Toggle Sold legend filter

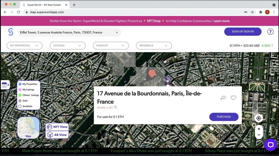point(23,101)
